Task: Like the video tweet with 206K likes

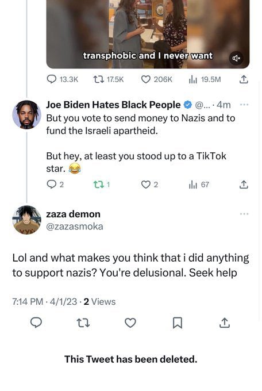Action: point(146,79)
